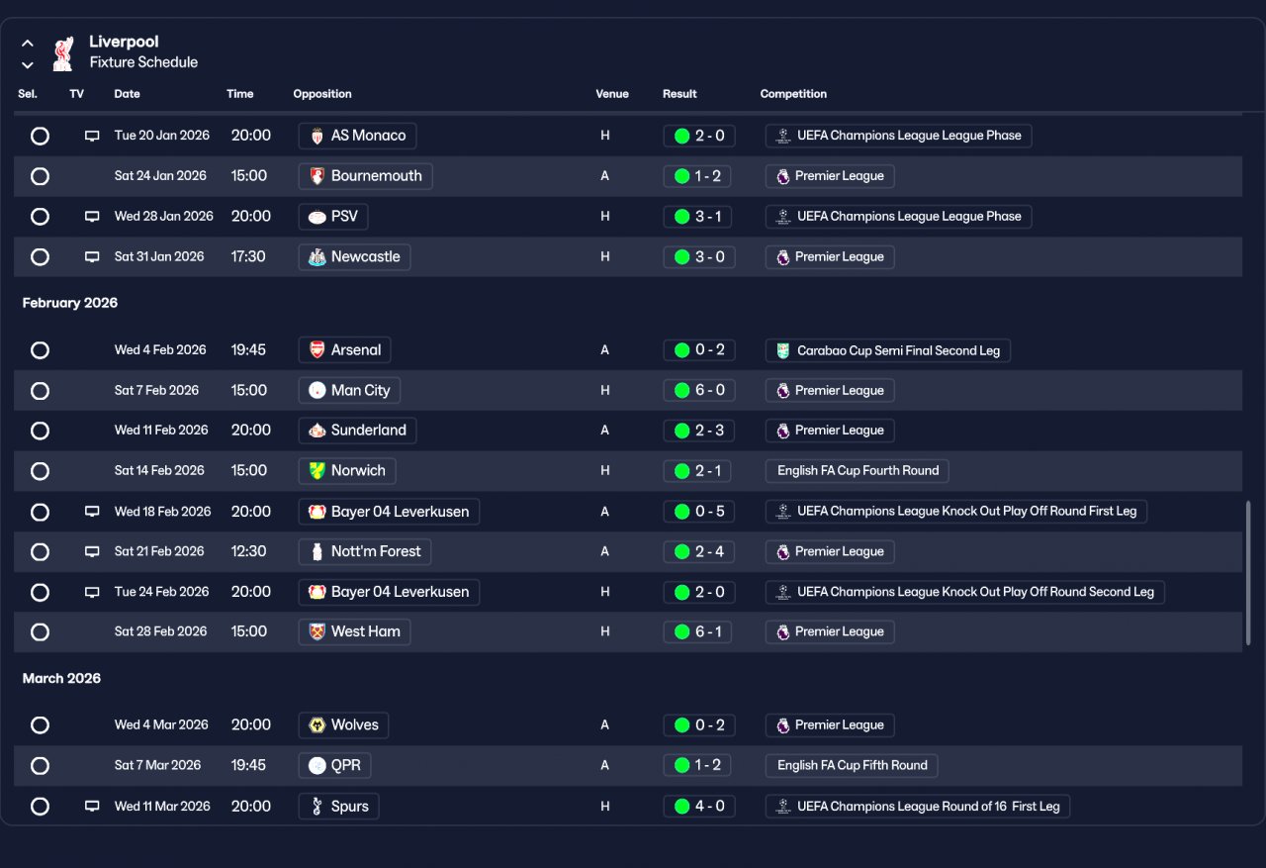
Task: Click the TV icon on Wed 18 Feb 2026
Action: (x=92, y=512)
